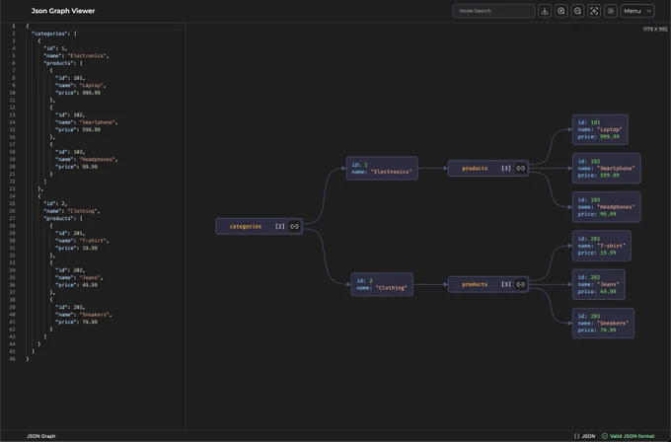Collapse the categories node link icon
The image size is (671, 442).
pos(294,226)
